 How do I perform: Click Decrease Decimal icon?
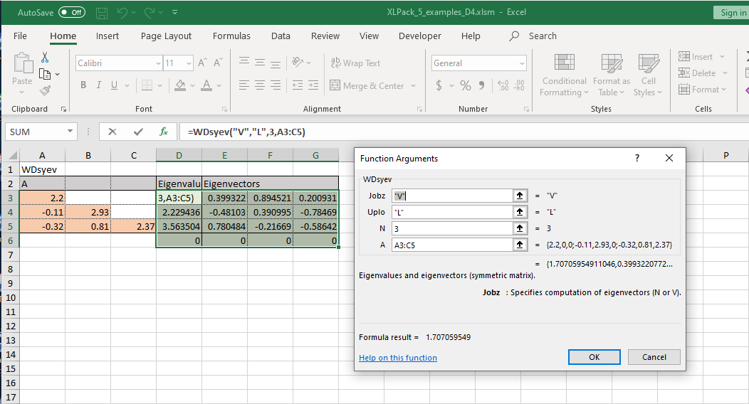519,86
